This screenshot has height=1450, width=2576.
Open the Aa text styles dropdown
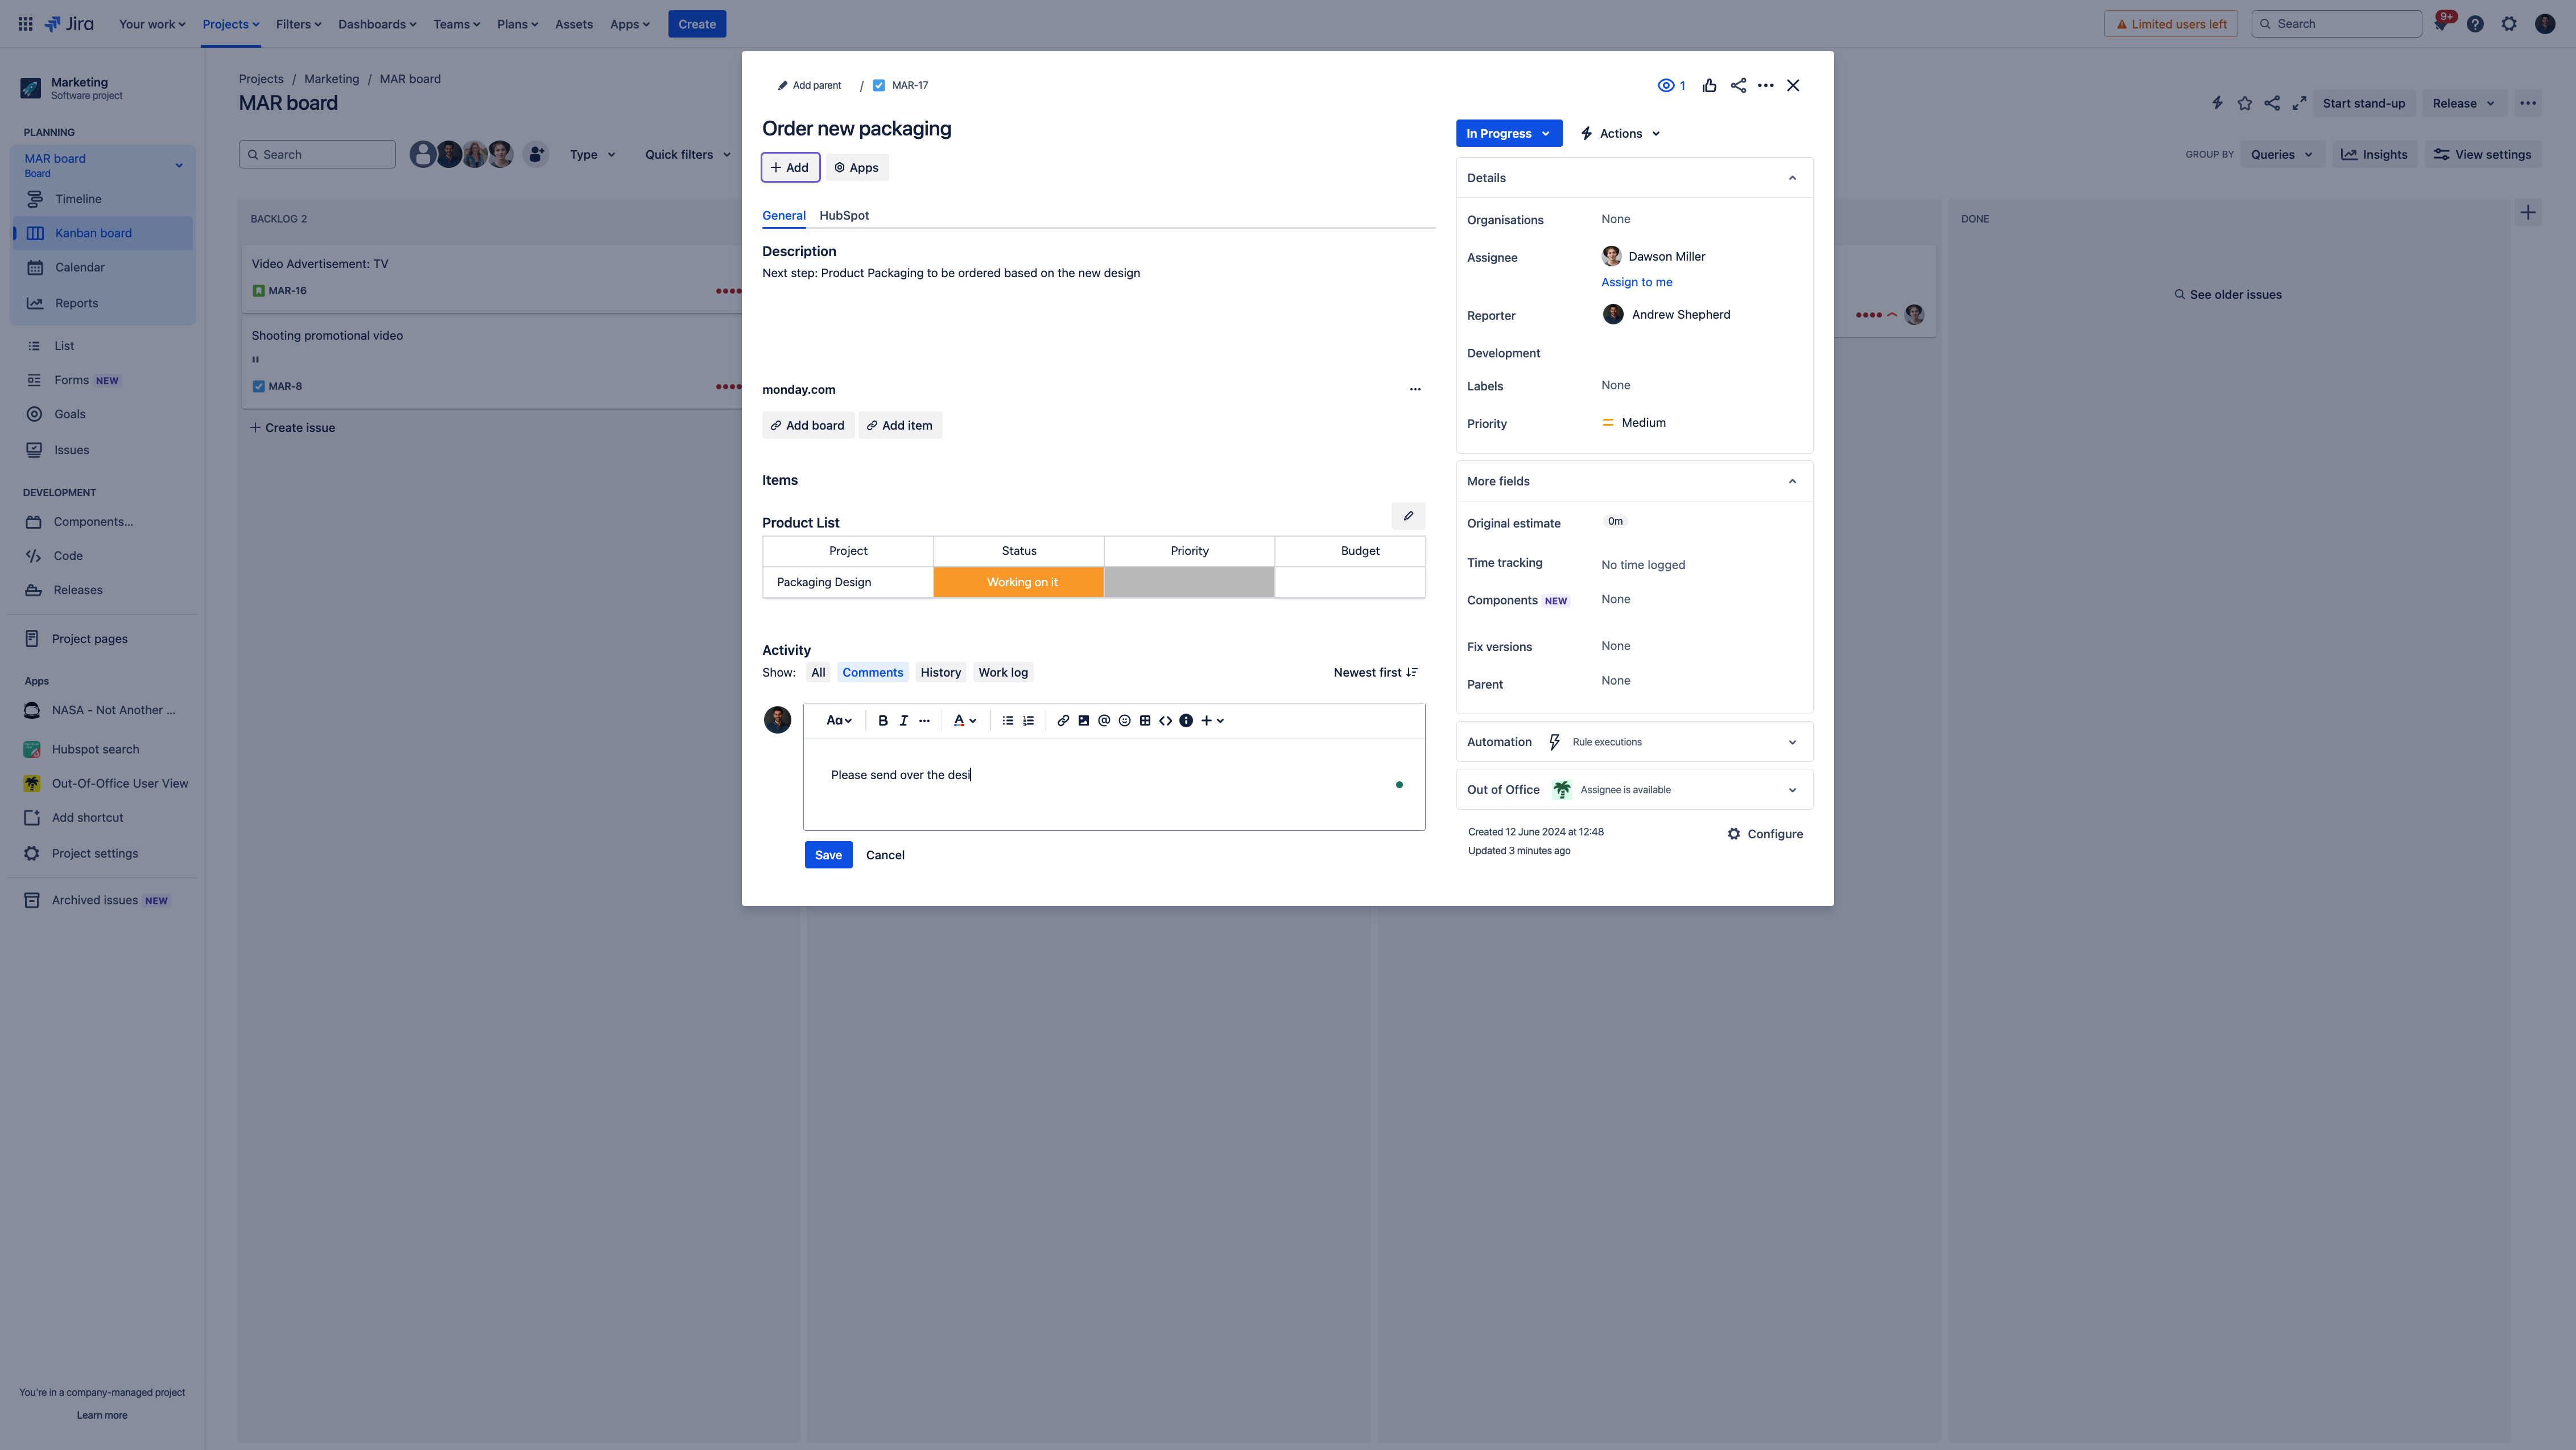click(x=839, y=720)
